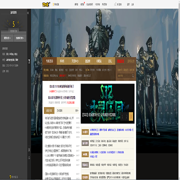Click the rocket icon in the top bar
The image size is (180, 180).
[115, 4]
